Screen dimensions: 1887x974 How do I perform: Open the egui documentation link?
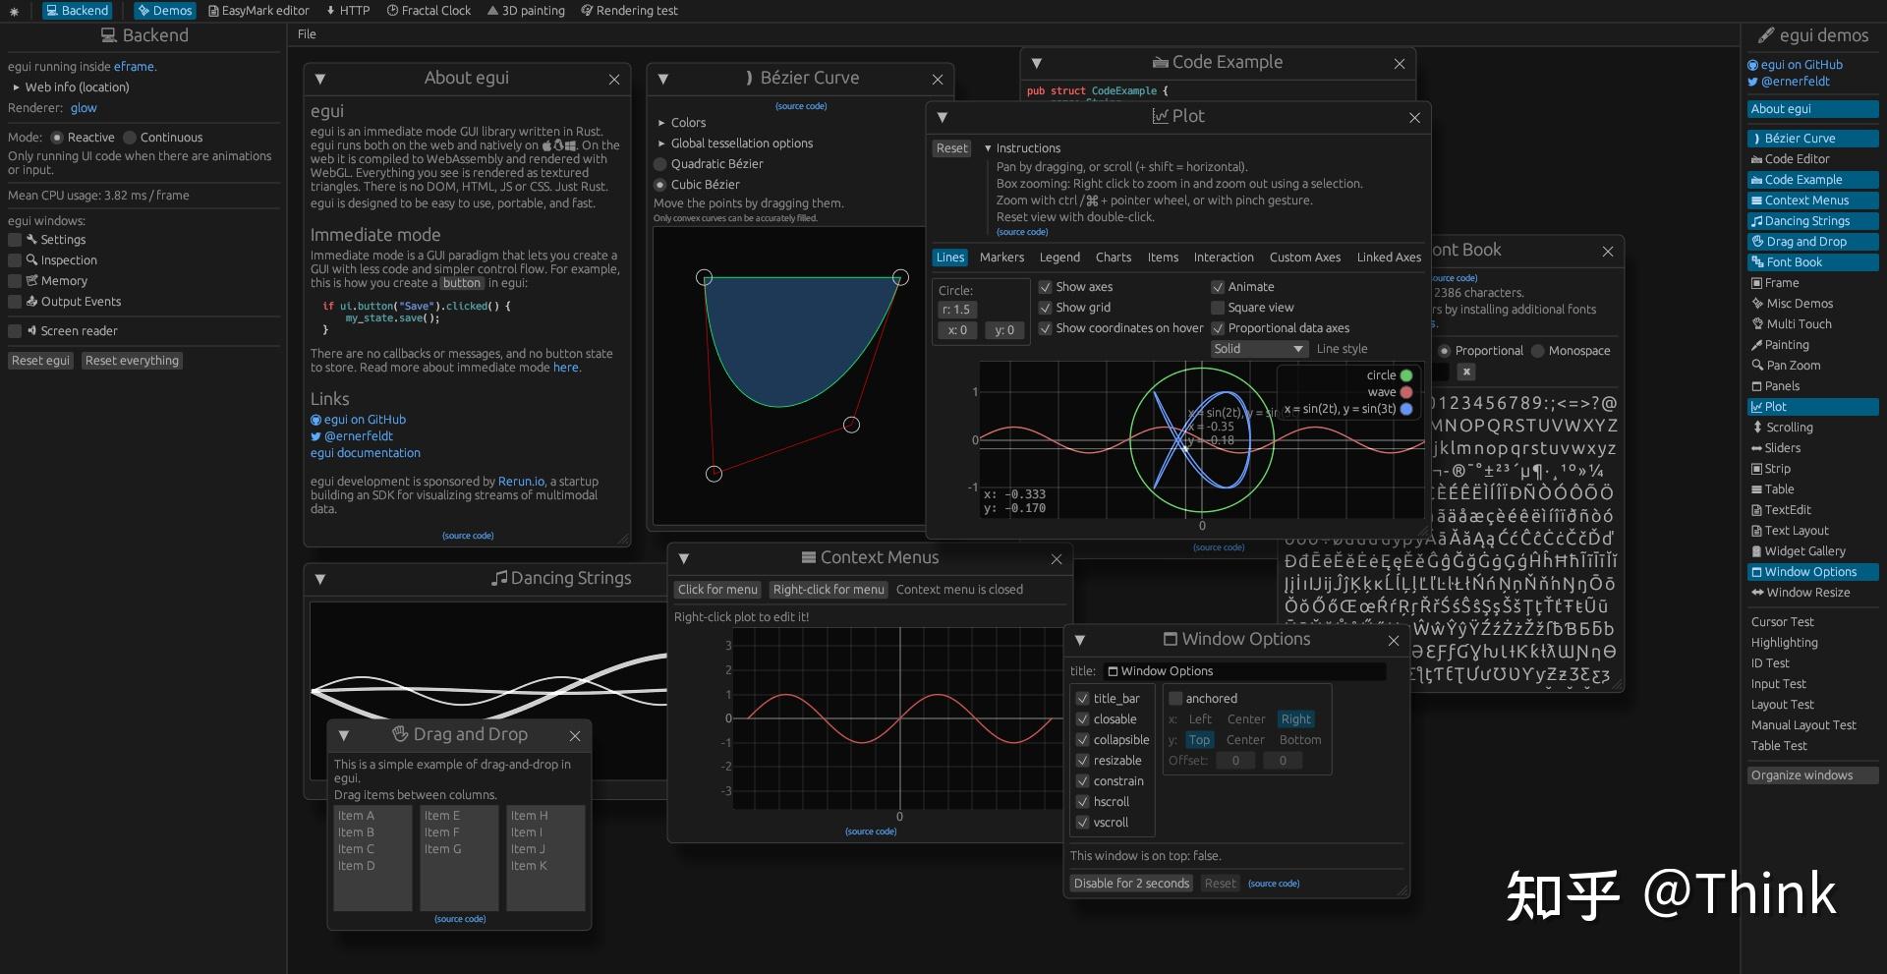click(x=365, y=453)
